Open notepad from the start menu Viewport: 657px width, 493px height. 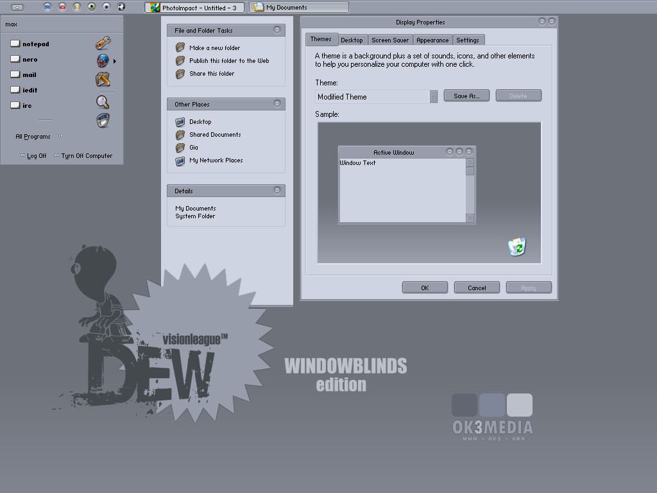click(30, 44)
